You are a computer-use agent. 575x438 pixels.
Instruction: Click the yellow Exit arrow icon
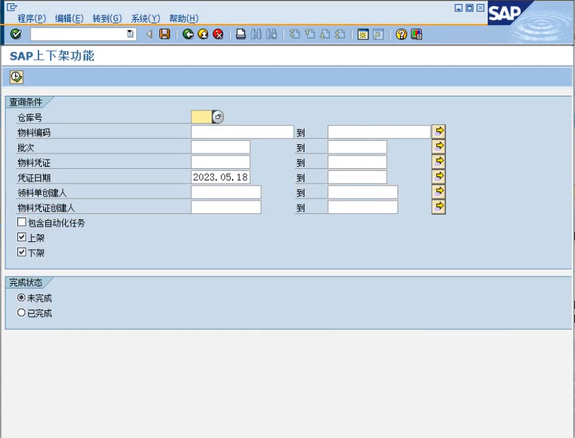click(x=203, y=34)
